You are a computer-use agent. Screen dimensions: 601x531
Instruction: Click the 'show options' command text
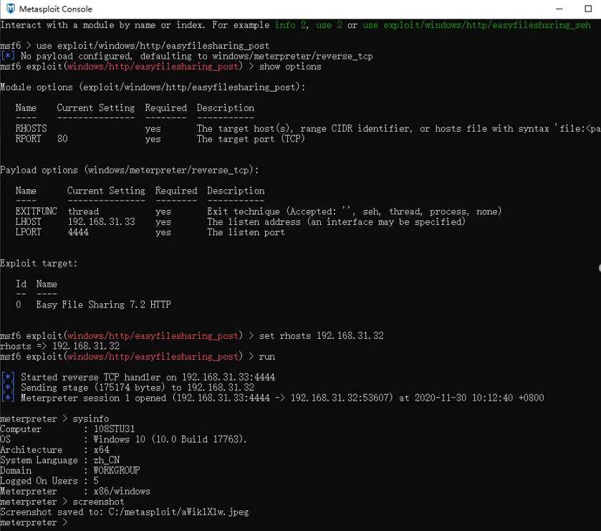point(290,67)
